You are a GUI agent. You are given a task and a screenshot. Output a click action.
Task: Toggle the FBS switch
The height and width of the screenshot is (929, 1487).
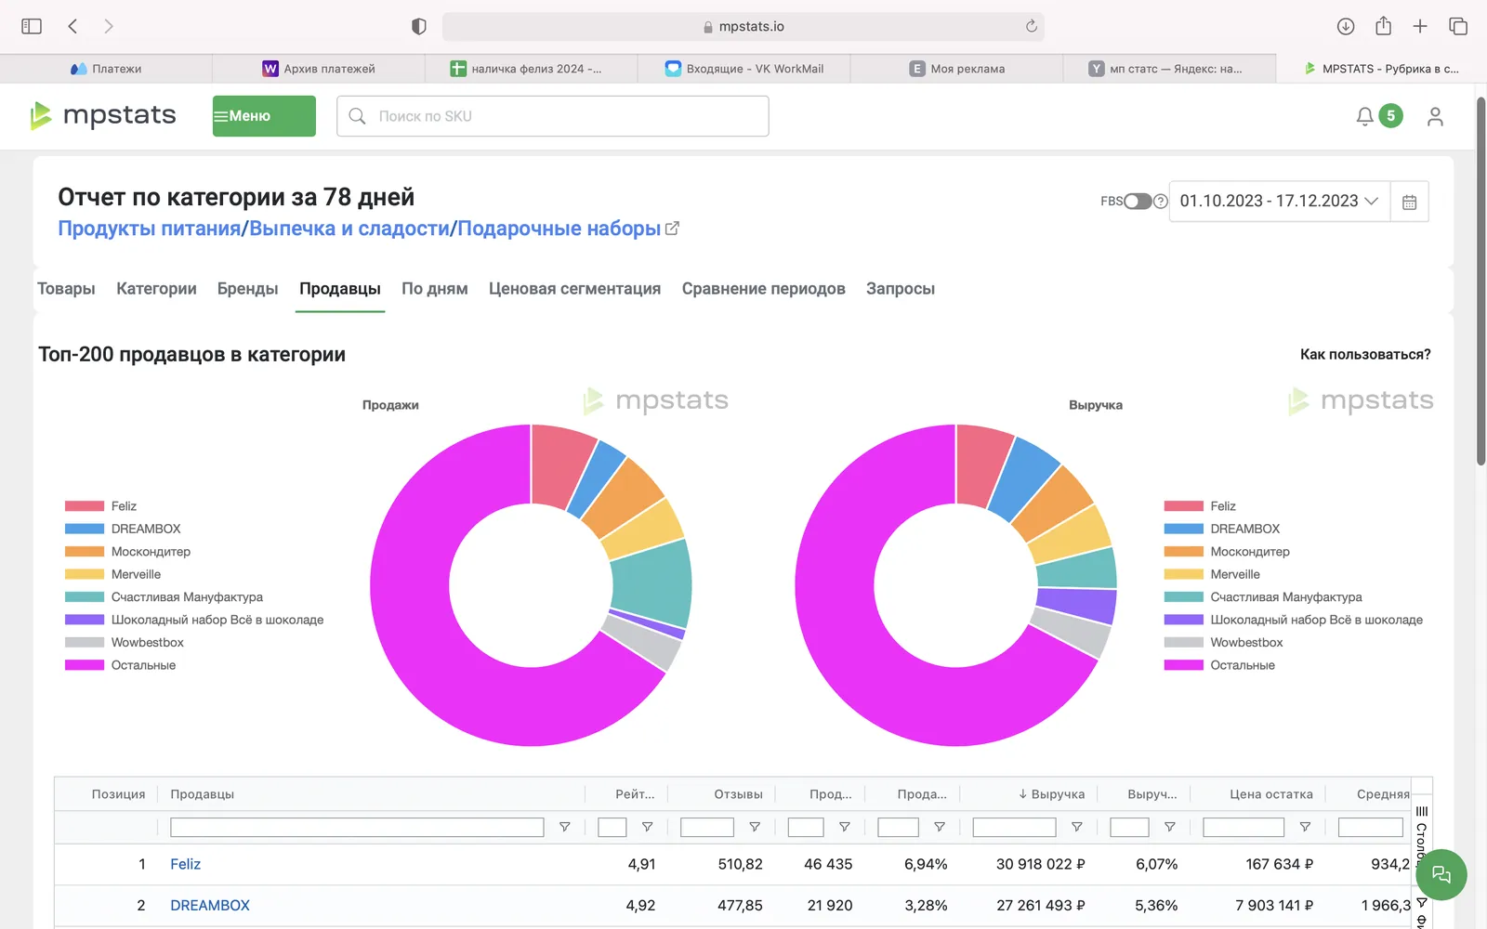coord(1138,202)
